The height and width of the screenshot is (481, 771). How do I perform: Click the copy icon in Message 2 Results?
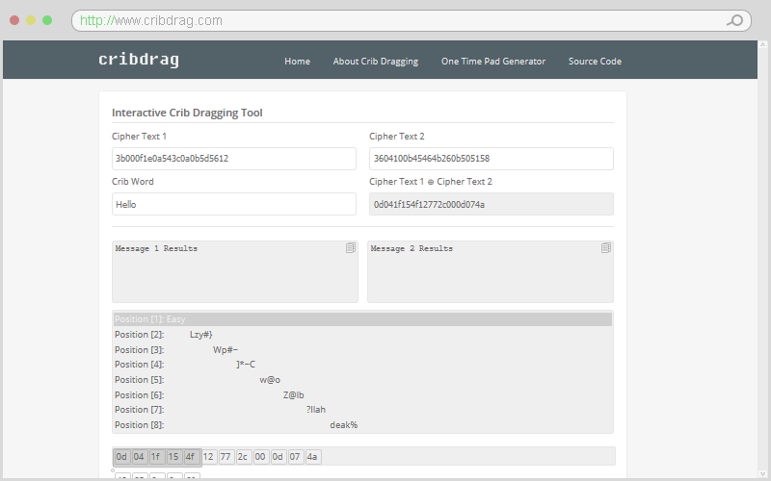pyautogui.click(x=606, y=248)
